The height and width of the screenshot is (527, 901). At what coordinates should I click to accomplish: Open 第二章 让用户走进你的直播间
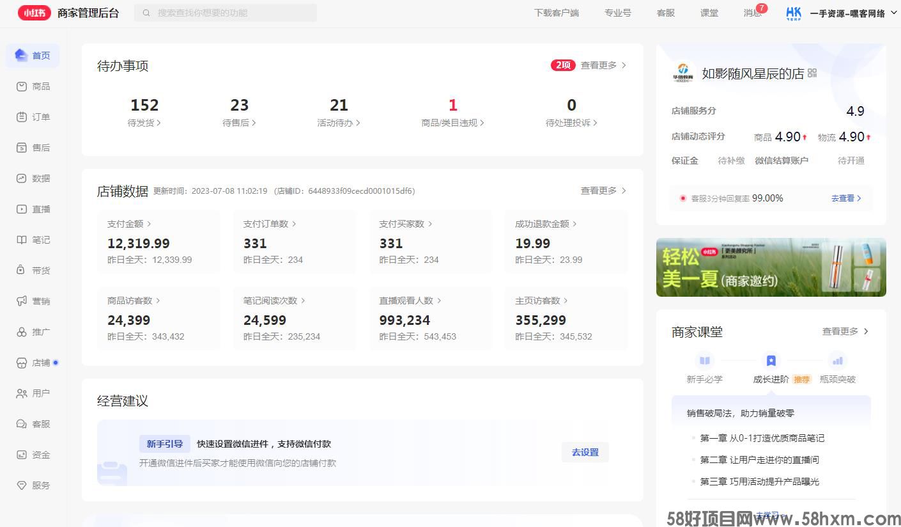coord(760,460)
